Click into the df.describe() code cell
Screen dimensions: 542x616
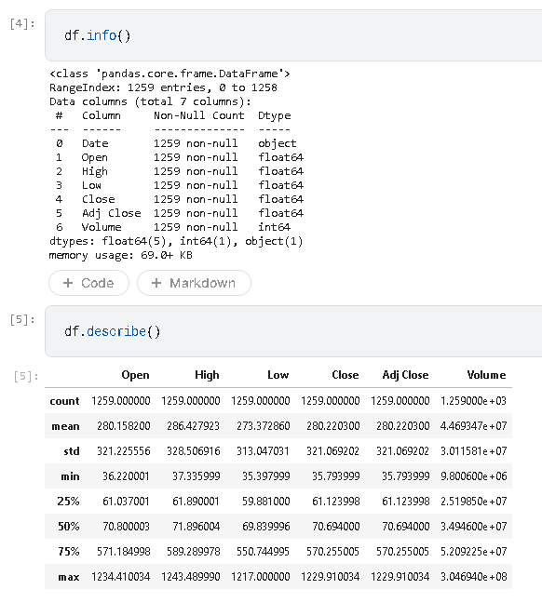(x=293, y=331)
